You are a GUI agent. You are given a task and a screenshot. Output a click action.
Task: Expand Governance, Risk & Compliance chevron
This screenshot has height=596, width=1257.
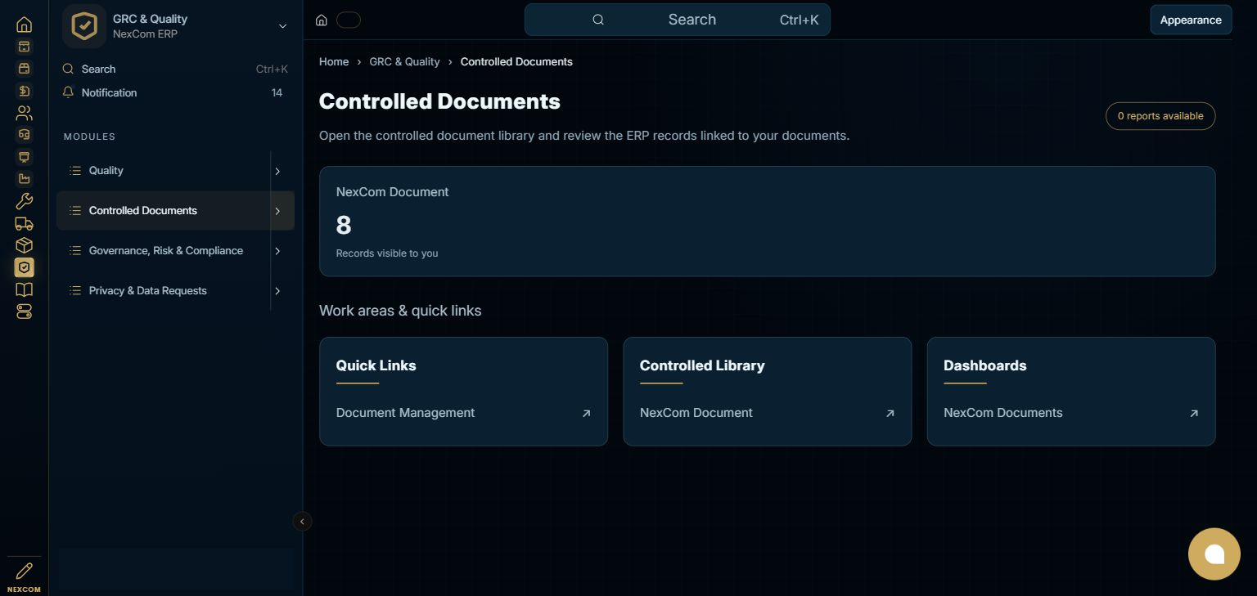pyautogui.click(x=277, y=251)
